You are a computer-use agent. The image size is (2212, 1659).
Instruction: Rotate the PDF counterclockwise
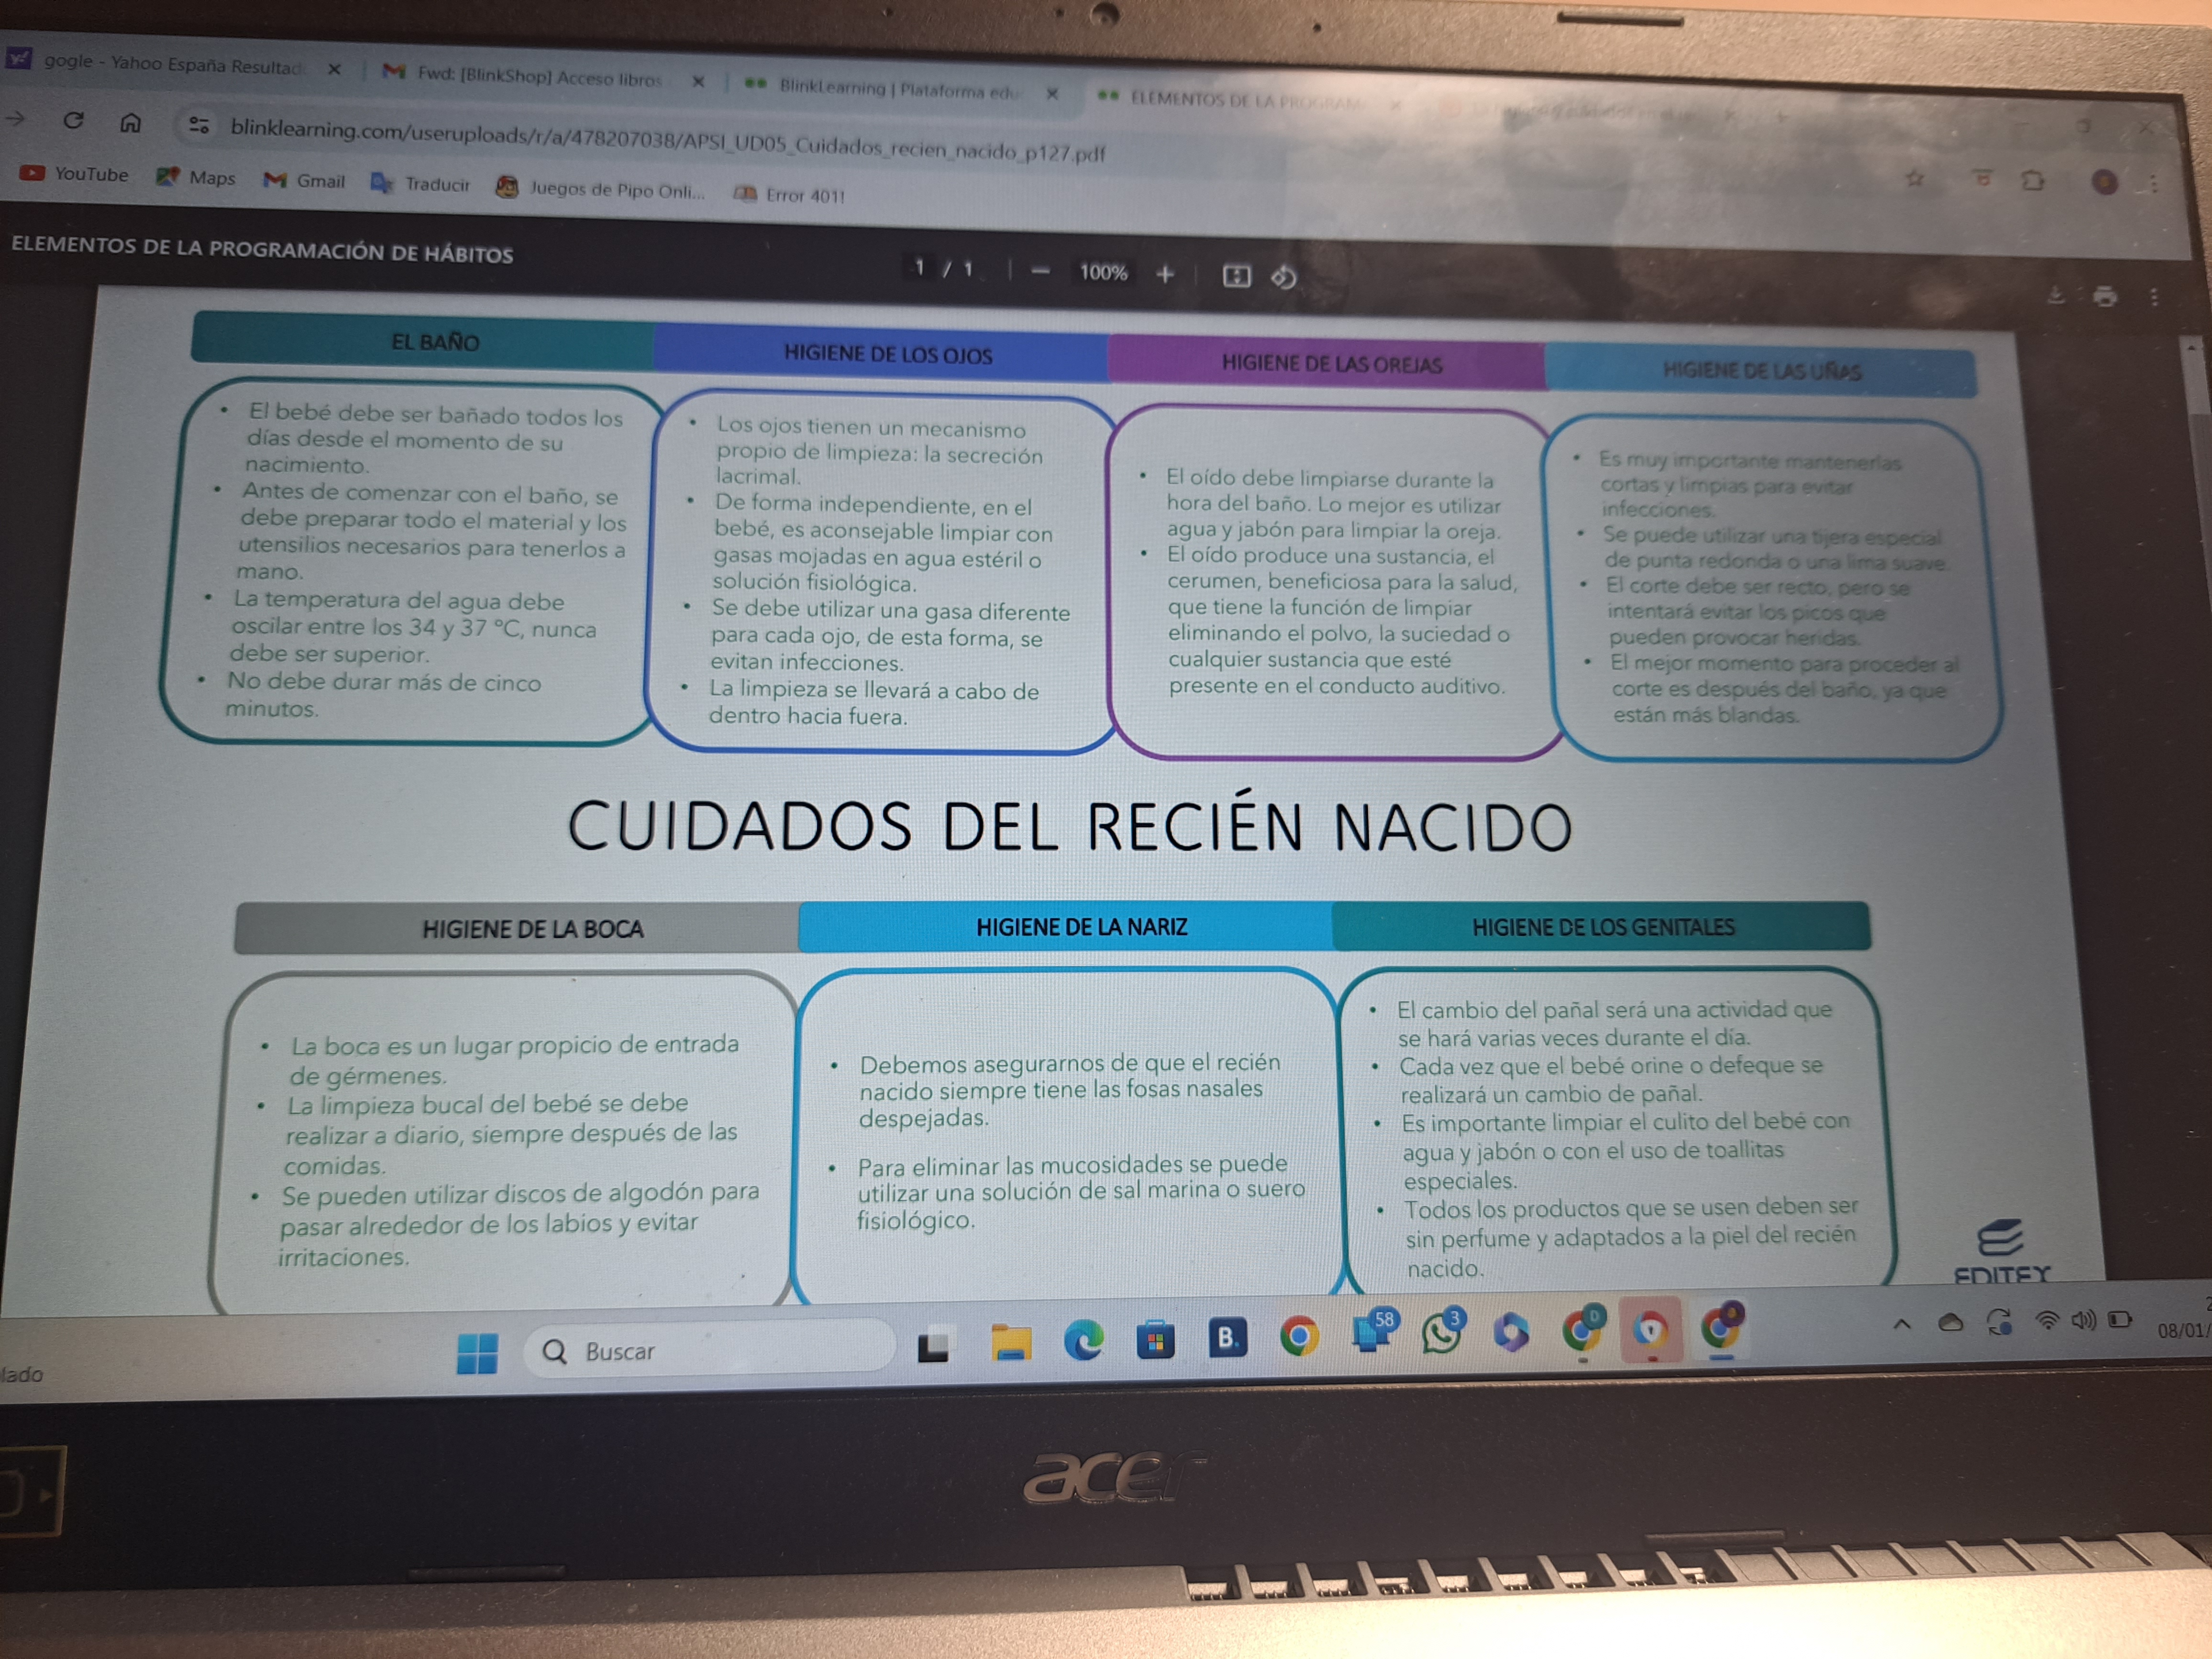click(x=1284, y=277)
